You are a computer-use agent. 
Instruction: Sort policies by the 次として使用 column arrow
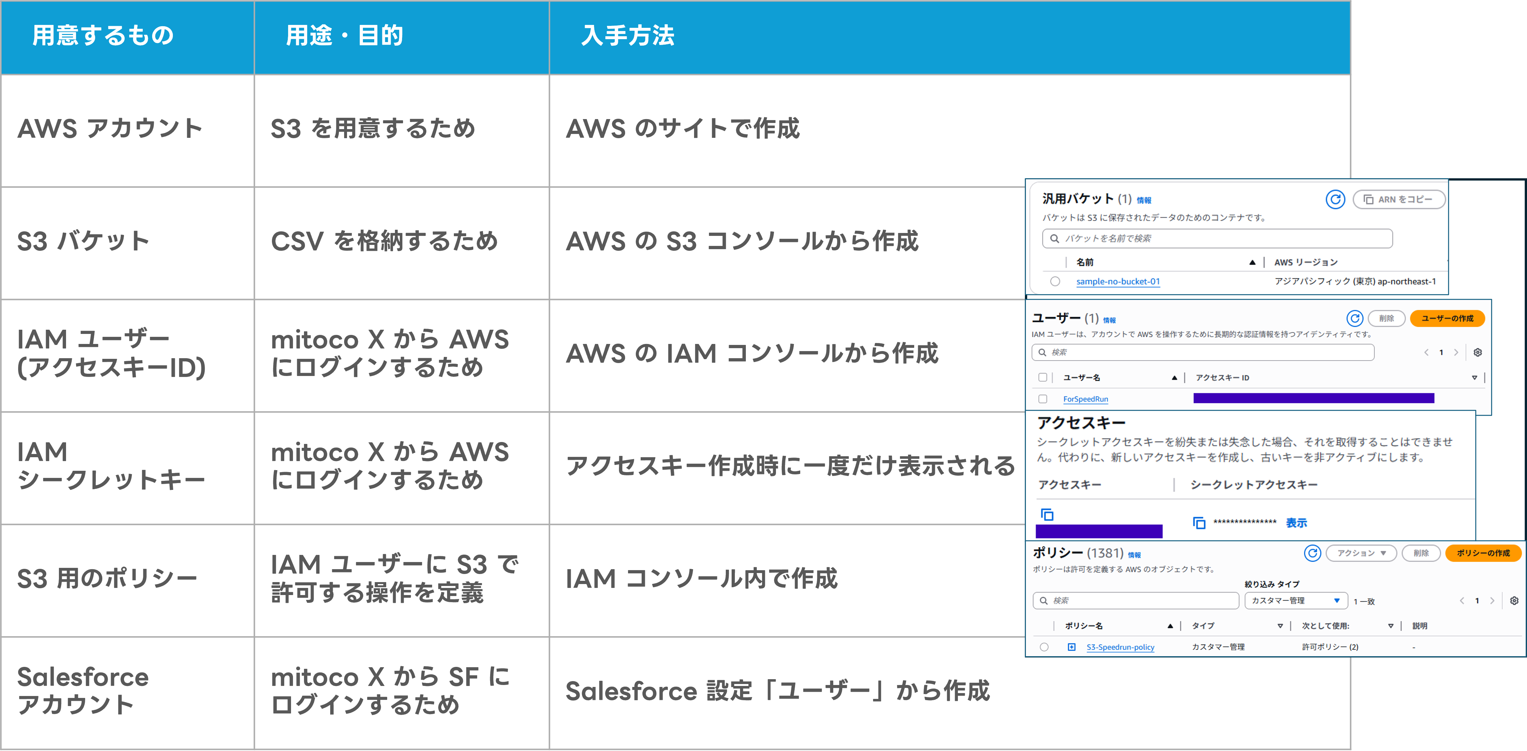[1390, 626]
